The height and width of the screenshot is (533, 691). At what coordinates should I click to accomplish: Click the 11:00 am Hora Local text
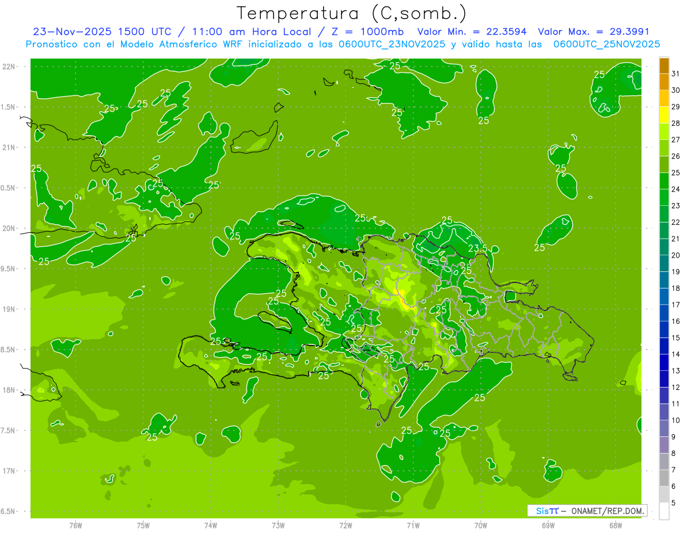[250, 32]
